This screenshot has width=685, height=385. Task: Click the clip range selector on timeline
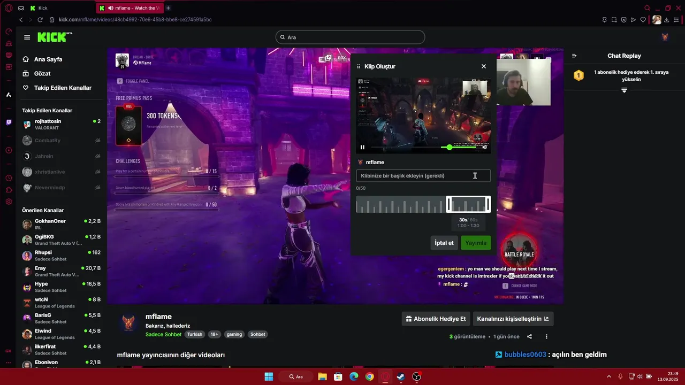[x=468, y=204]
